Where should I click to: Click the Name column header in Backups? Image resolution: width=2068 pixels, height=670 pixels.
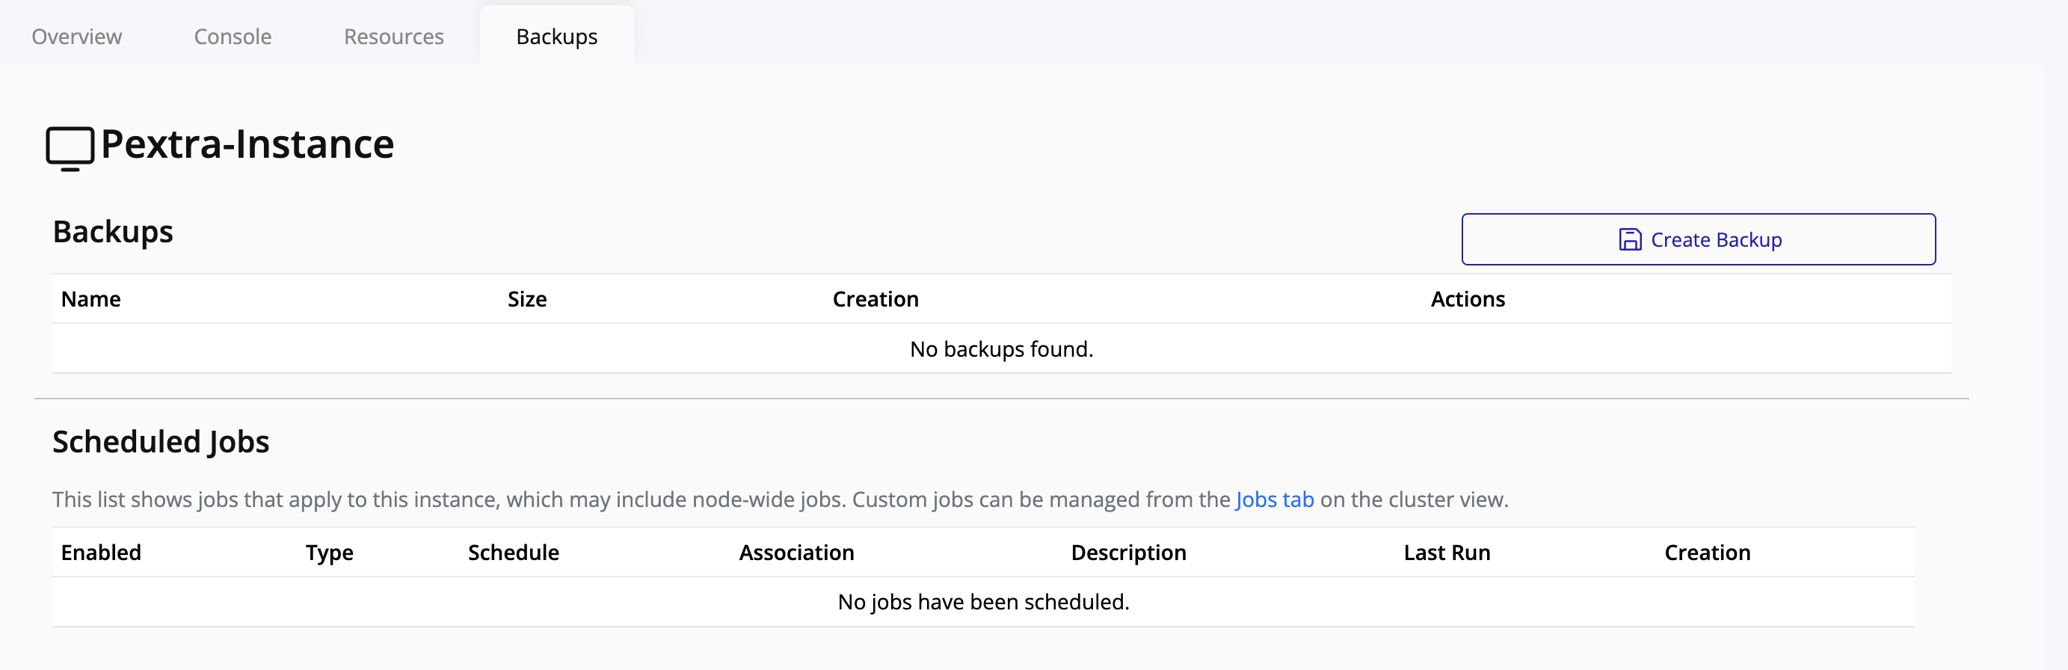tap(90, 299)
